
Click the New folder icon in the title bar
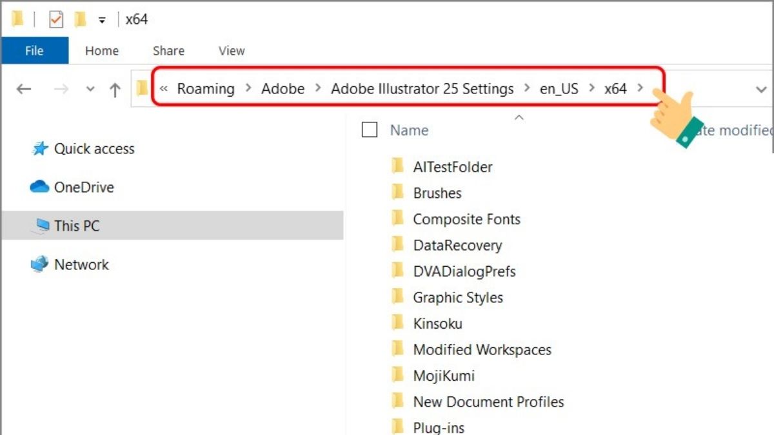point(80,19)
